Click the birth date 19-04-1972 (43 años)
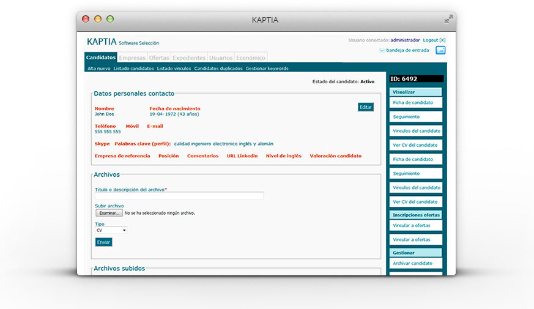Viewport: 534px width, 309px height. pos(174,114)
